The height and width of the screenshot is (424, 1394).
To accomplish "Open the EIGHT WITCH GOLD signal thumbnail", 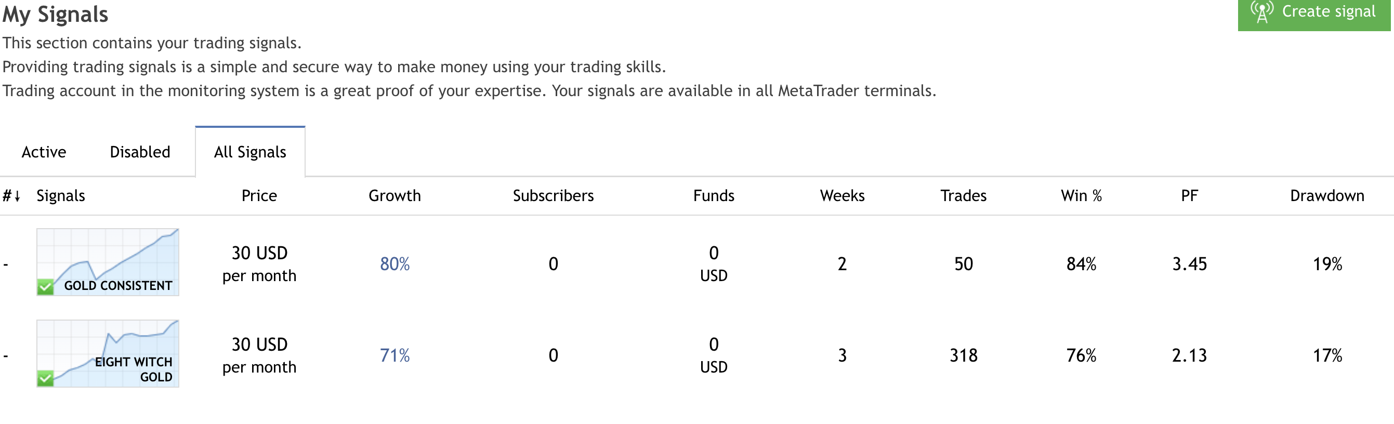I will click(x=108, y=353).
